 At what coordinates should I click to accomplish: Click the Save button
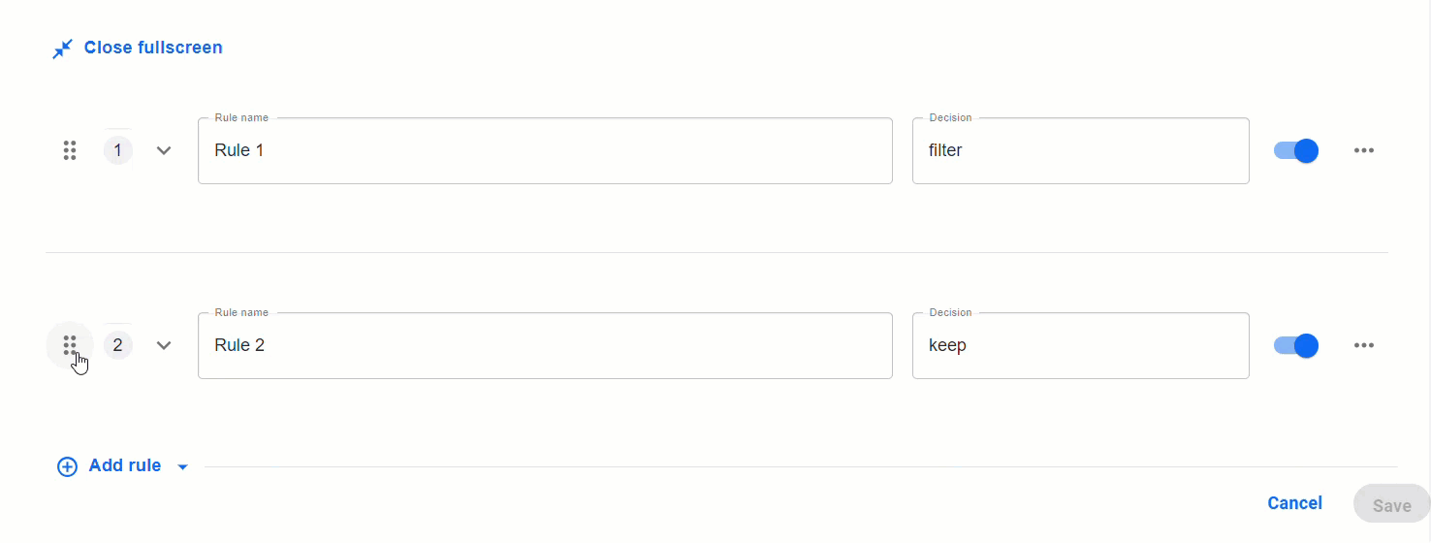click(x=1391, y=505)
